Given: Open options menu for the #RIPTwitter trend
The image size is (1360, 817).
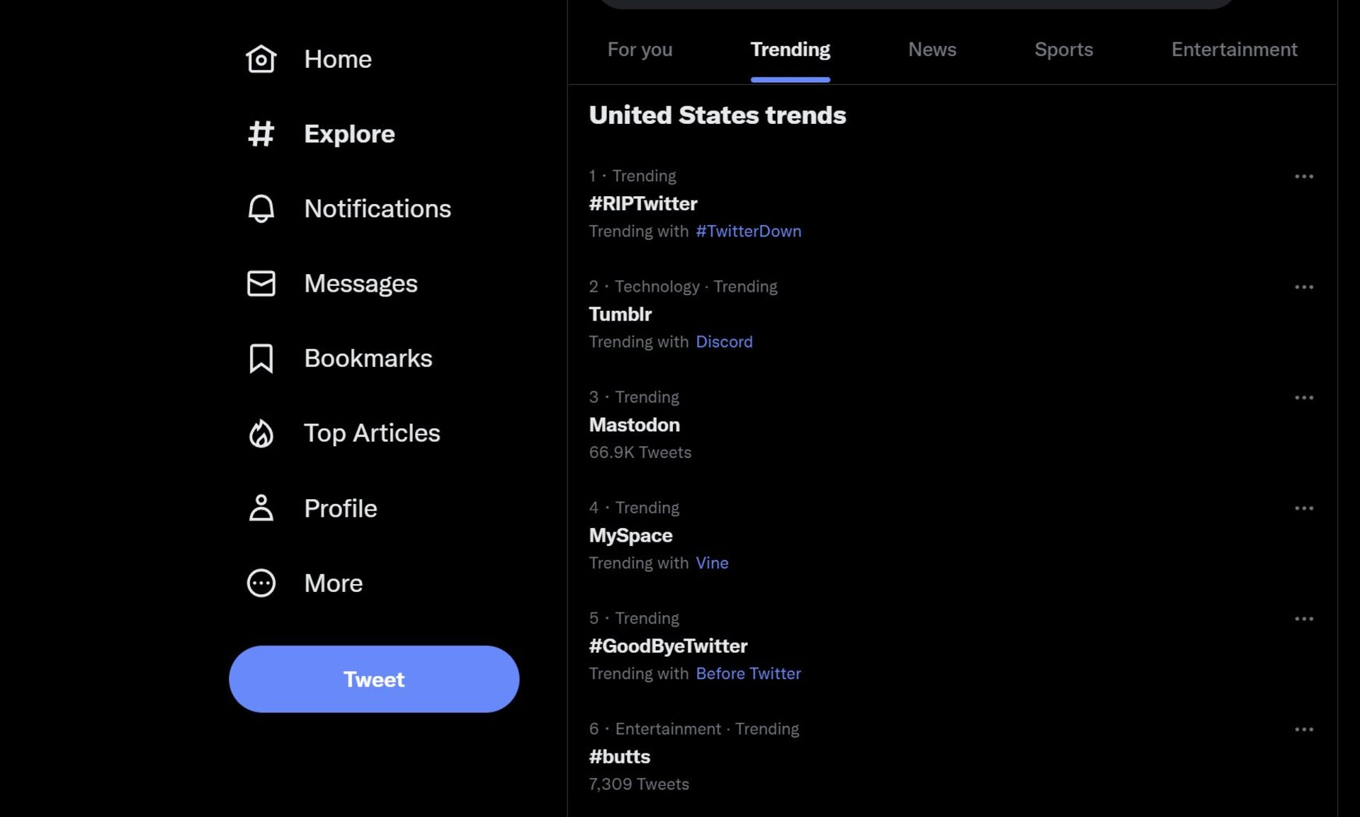Looking at the screenshot, I should [1304, 176].
